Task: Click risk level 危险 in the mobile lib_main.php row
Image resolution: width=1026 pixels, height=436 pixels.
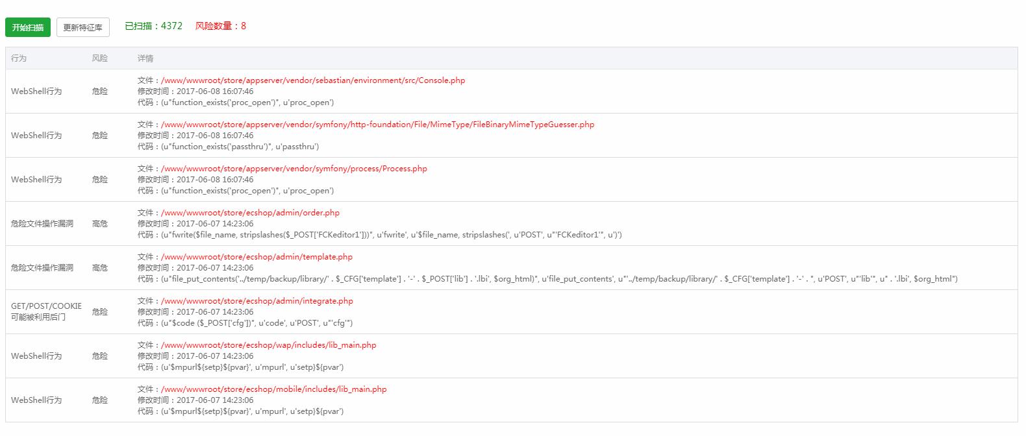Action: pos(100,400)
